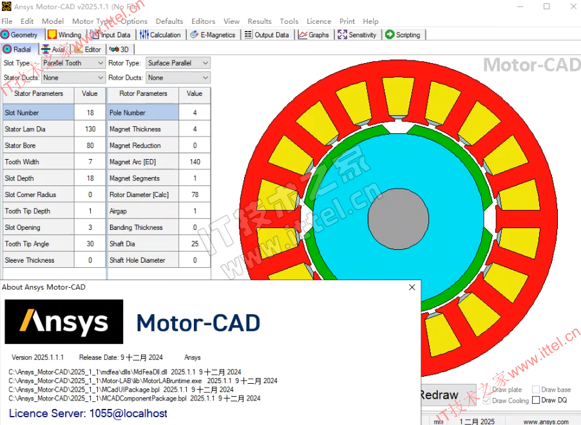
Task: Open the Calculation tab
Action: (160, 35)
